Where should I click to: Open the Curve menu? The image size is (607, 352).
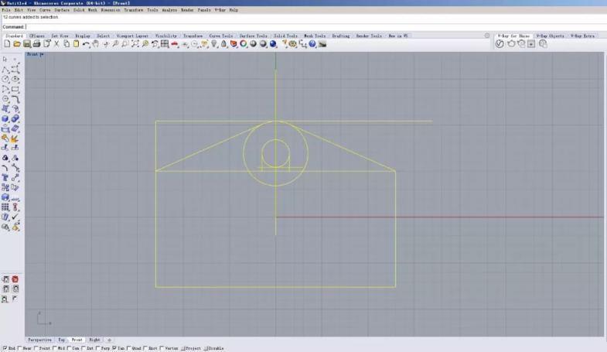point(45,10)
